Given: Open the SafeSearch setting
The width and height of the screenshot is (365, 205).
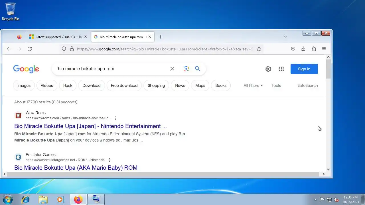Looking at the screenshot, I should pyautogui.click(x=307, y=85).
